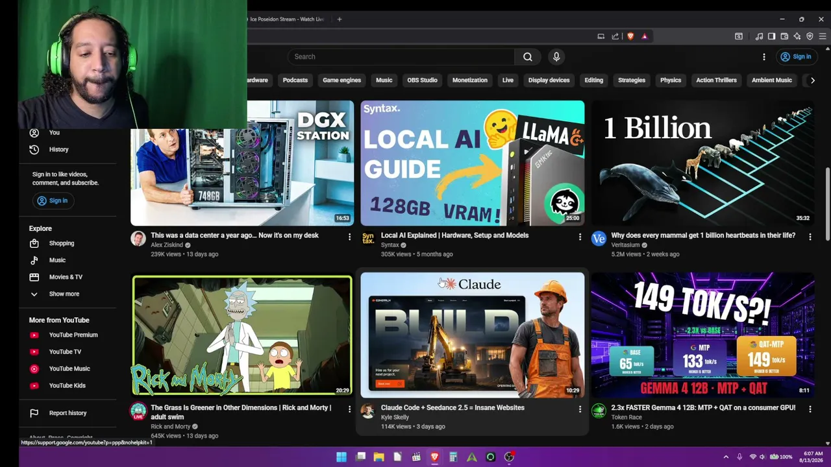Viewport: 831px width, 467px height.
Task: Open YouTube settings three-dot menu beside Sign in
Action: pyautogui.click(x=764, y=56)
